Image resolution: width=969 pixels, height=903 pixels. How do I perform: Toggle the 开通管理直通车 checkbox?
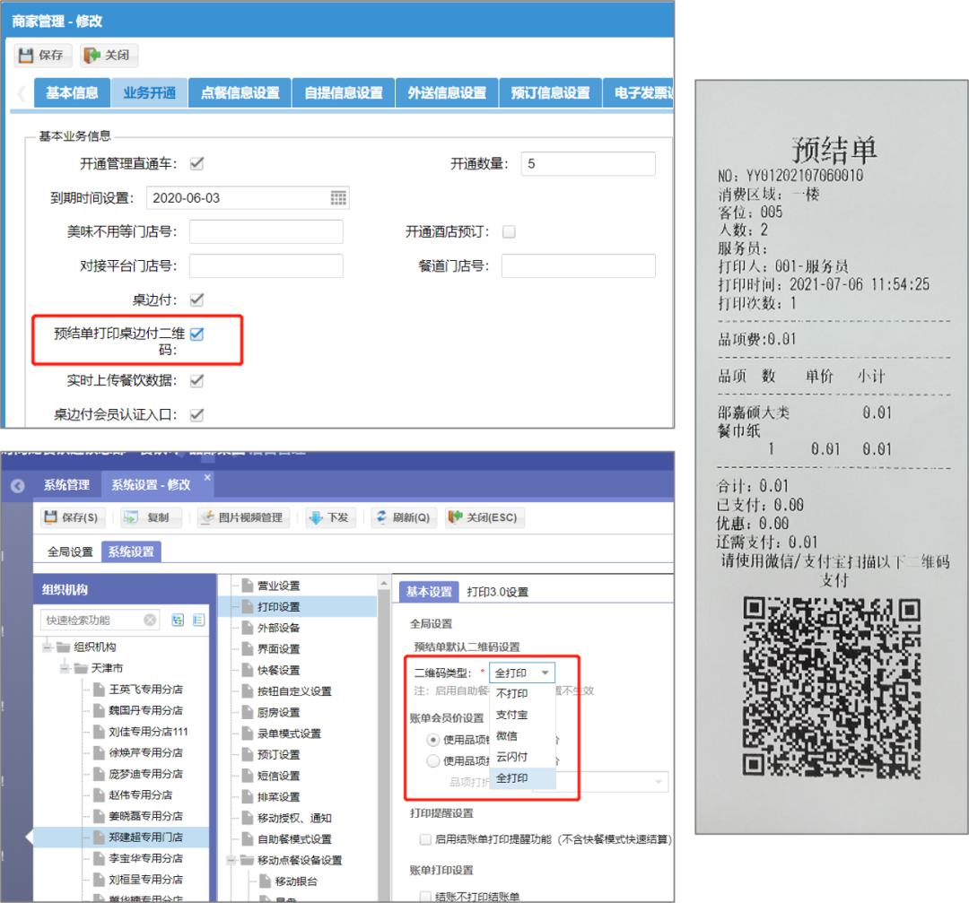pyautogui.click(x=197, y=164)
